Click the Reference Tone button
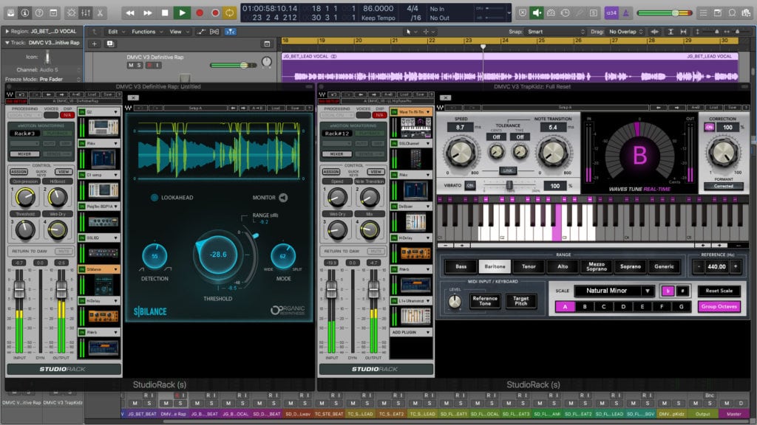Image resolution: width=757 pixels, height=425 pixels. tap(485, 301)
